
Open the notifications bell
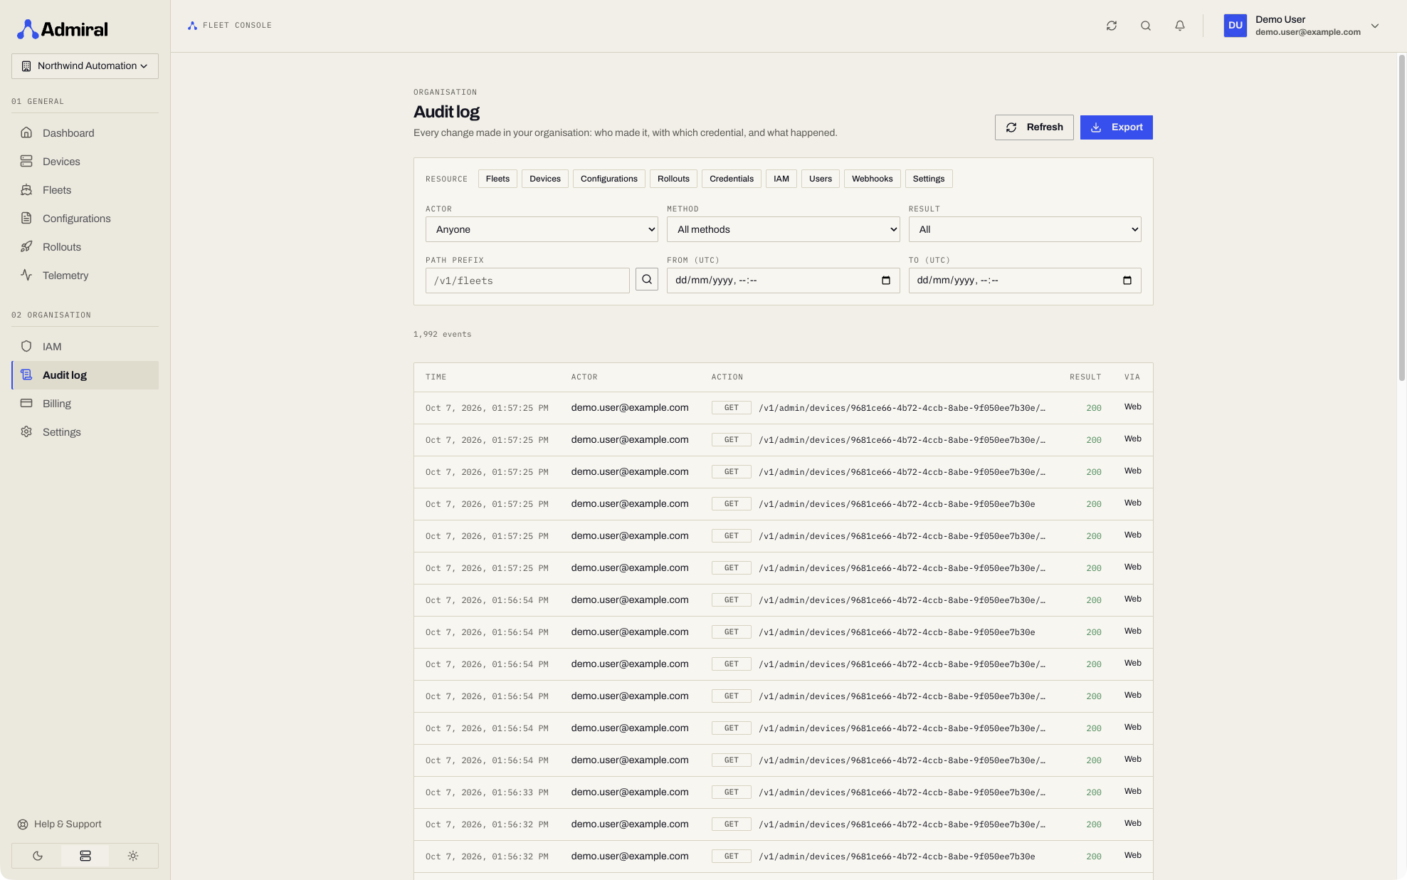coord(1180,26)
